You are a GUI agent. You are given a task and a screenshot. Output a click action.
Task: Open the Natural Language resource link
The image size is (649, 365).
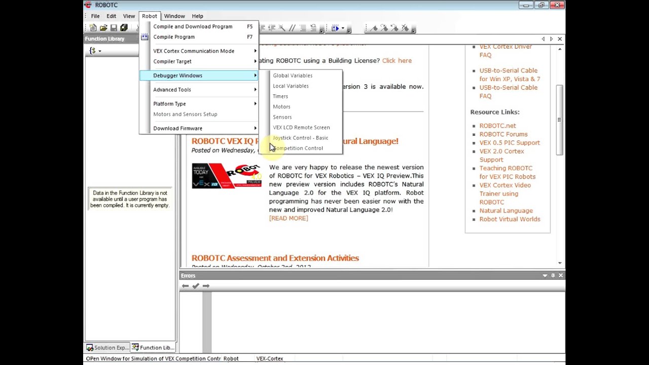point(506,211)
